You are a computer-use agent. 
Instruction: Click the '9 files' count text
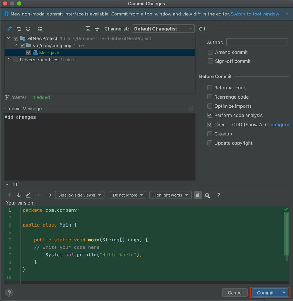pyautogui.click(x=68, y=60)
